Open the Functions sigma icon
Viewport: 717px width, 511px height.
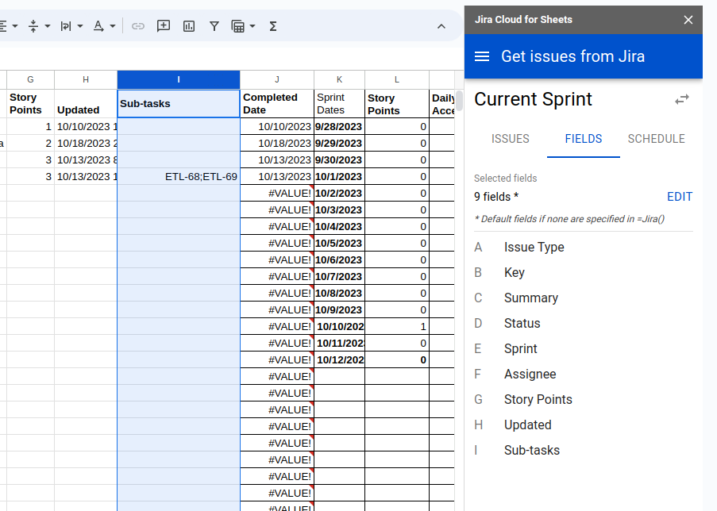click(273, 26)
